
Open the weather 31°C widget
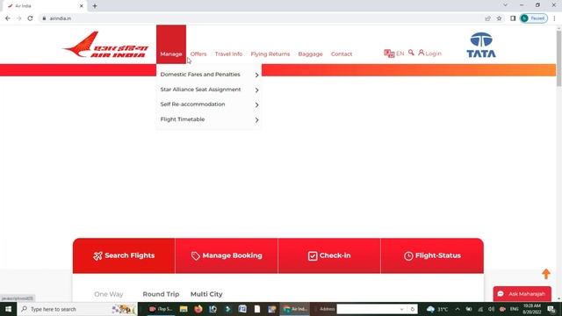437,309
